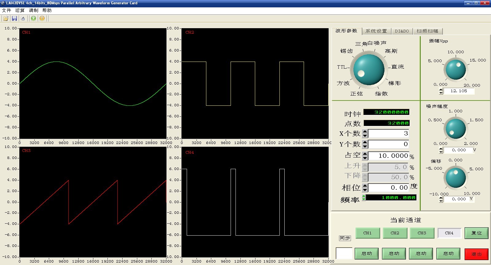Screen dimensions: 491x265
Task: Select 正弦 on the waveform dial
Action: (x=357, y=94)
